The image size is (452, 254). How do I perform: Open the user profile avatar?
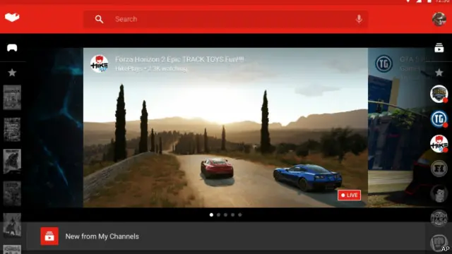[439, 19]
